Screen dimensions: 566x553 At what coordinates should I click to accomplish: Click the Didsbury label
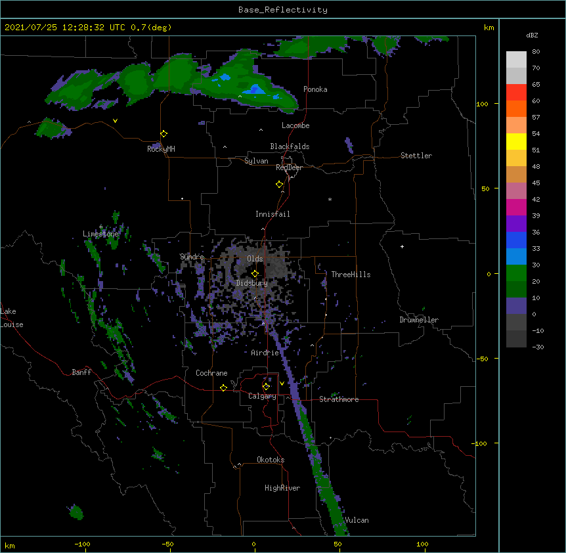252,283
